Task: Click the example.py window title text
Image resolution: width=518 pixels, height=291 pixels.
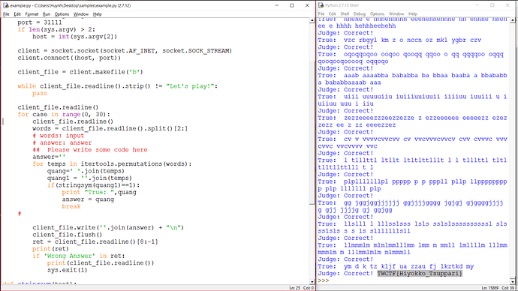Action: pyautogui.click(x=71, y=5)
